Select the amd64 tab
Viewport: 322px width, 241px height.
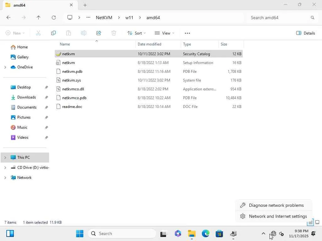(40, 5)
